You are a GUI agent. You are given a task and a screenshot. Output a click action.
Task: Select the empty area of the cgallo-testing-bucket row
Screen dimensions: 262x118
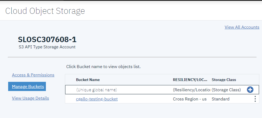145,99
